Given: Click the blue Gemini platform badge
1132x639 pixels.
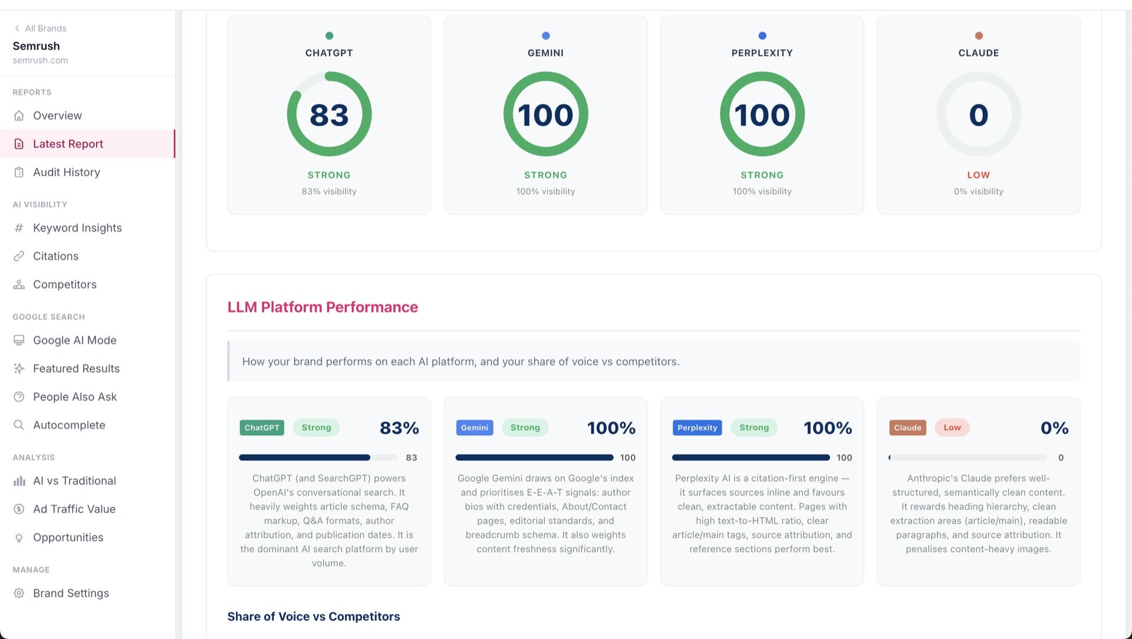Looking at the screenshot, I should [475, 428].
